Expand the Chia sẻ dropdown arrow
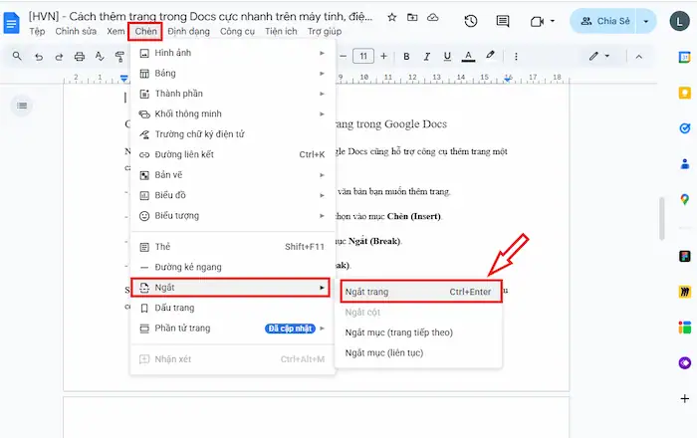697x438 pixels. click(648, 21)
